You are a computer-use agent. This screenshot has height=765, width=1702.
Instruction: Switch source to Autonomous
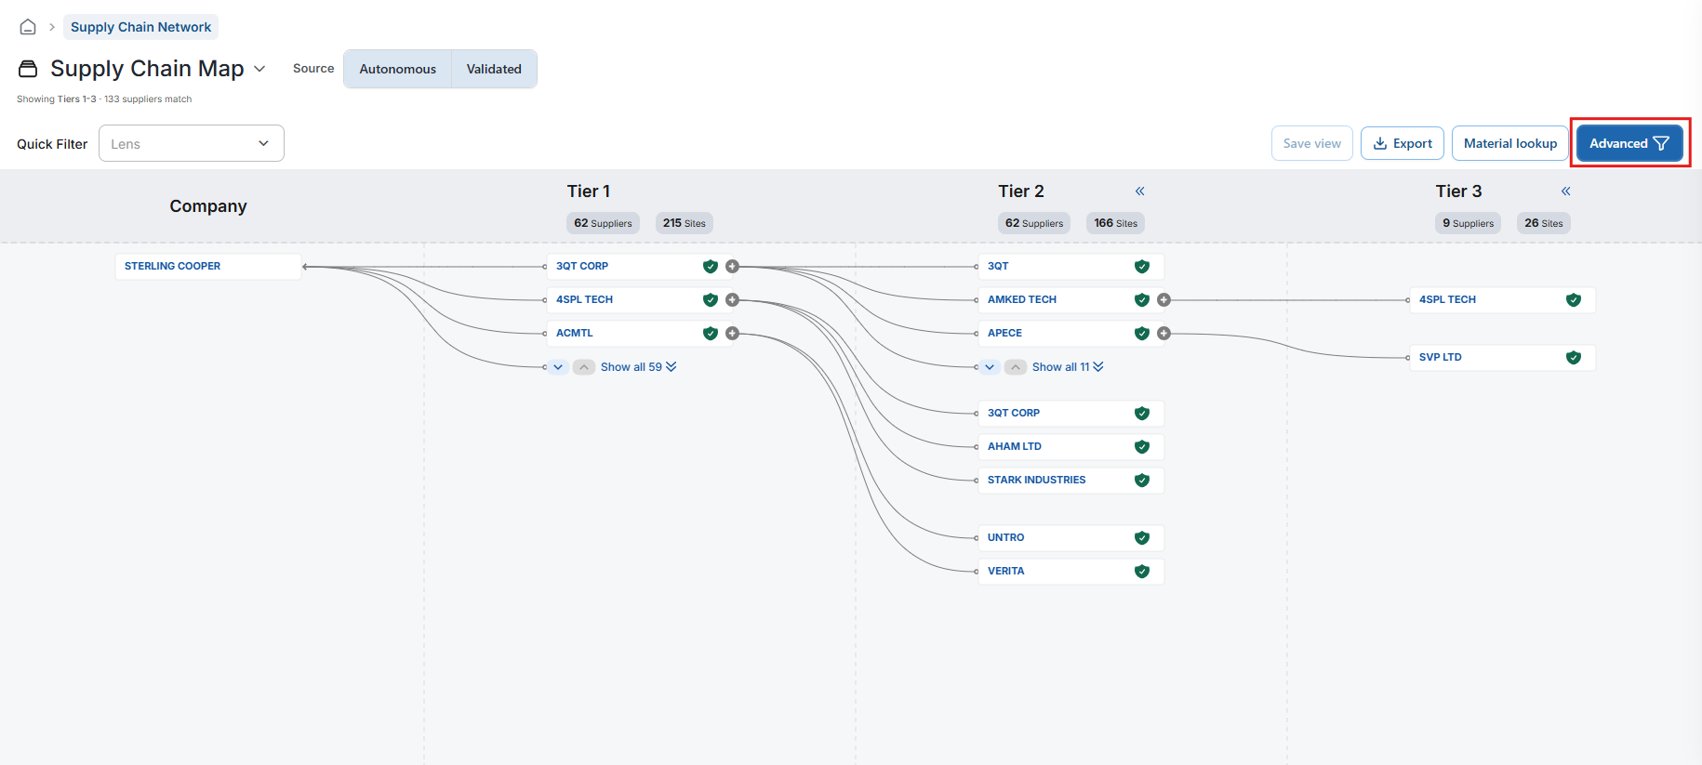[x=397, y=69]
